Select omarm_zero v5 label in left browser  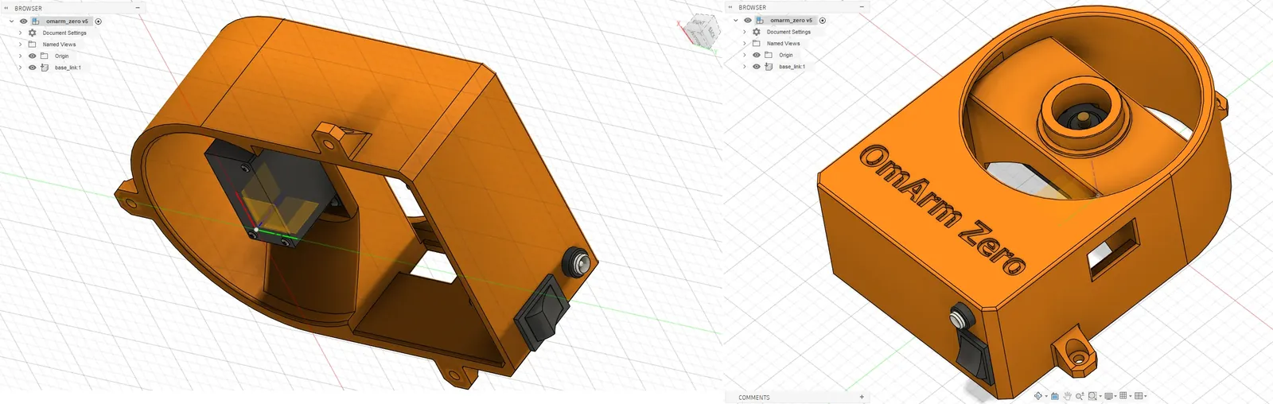67,21
